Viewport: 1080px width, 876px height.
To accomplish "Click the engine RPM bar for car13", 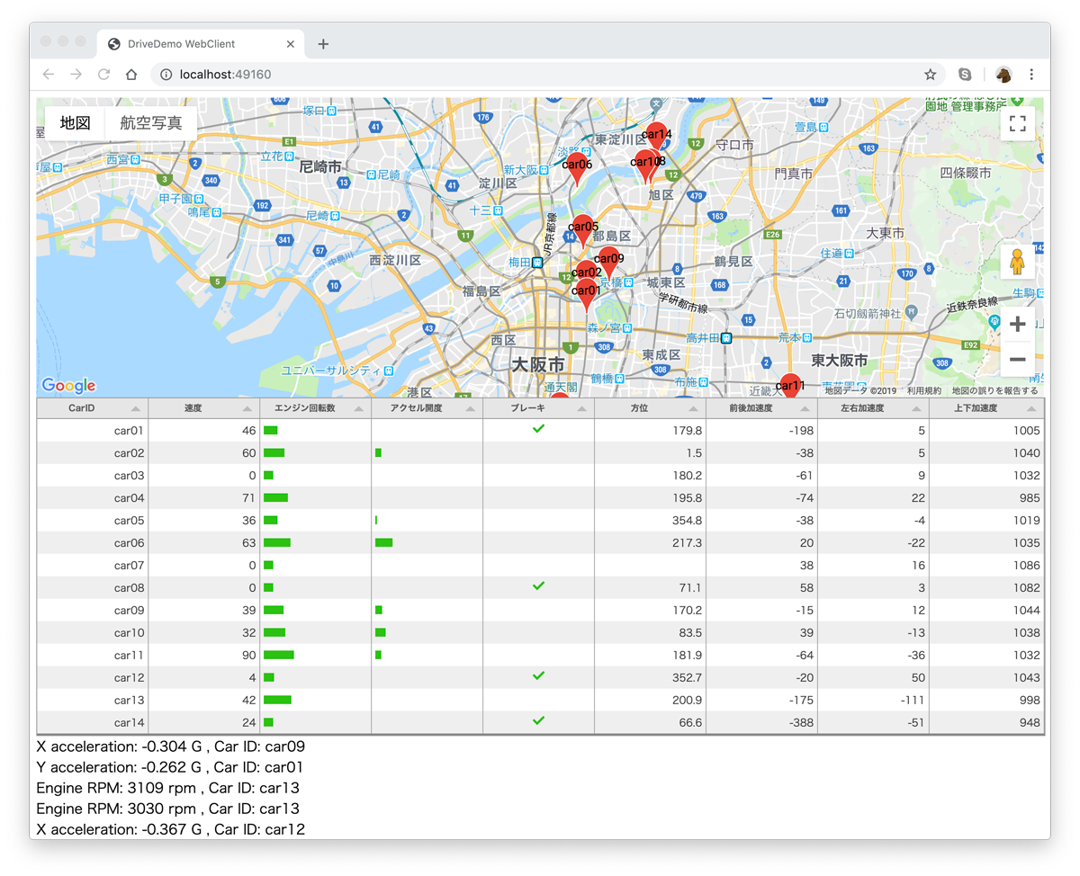I will click(x=277, y=700).
